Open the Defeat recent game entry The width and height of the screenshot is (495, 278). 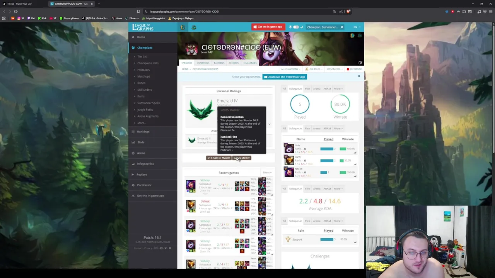pyautogui.click(x=229, y=206)
